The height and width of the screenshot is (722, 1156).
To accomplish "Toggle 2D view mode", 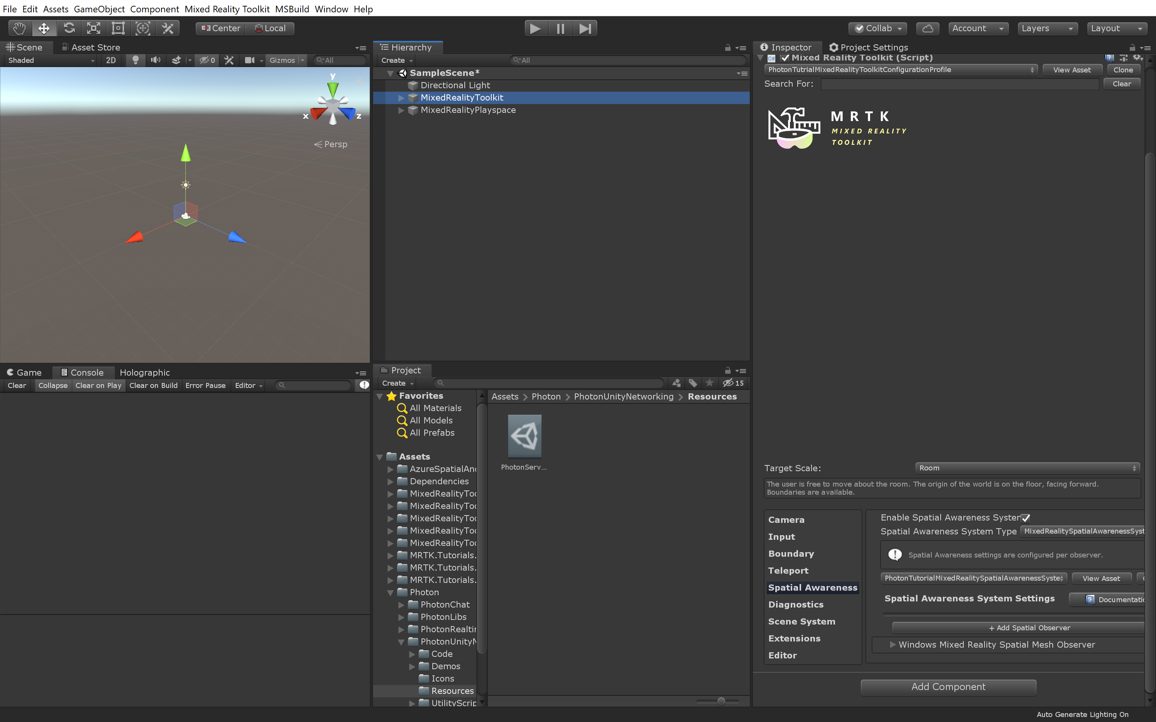I will [x=111, y=60].
